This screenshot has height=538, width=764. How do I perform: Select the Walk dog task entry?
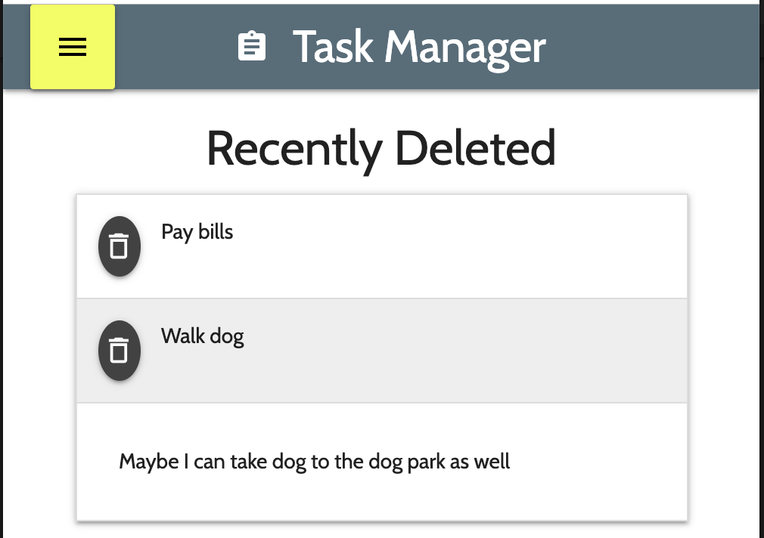202,336
